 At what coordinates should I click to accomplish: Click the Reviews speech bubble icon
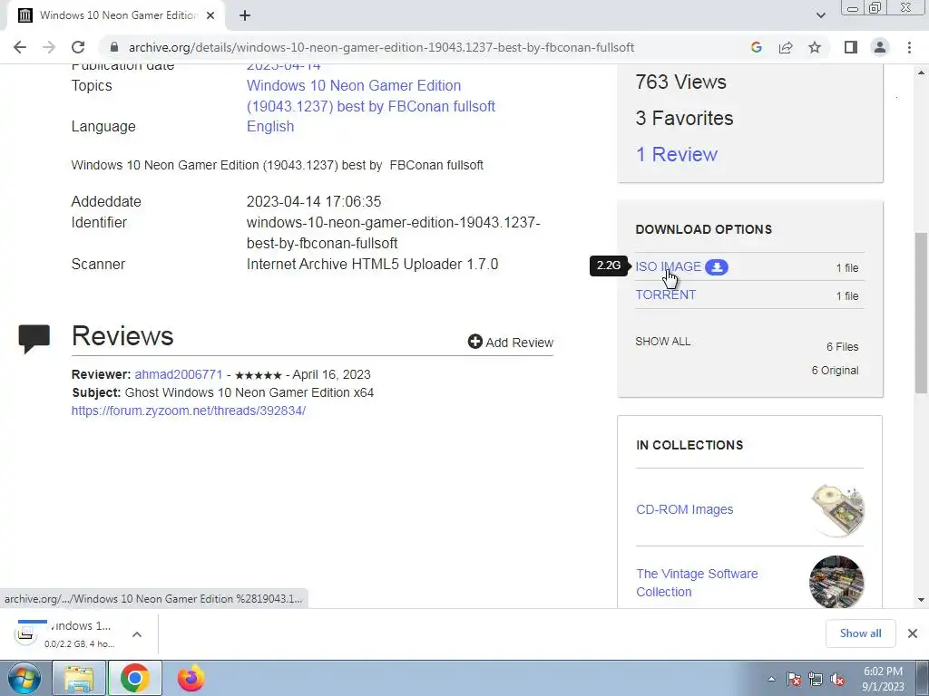point(34,339)
